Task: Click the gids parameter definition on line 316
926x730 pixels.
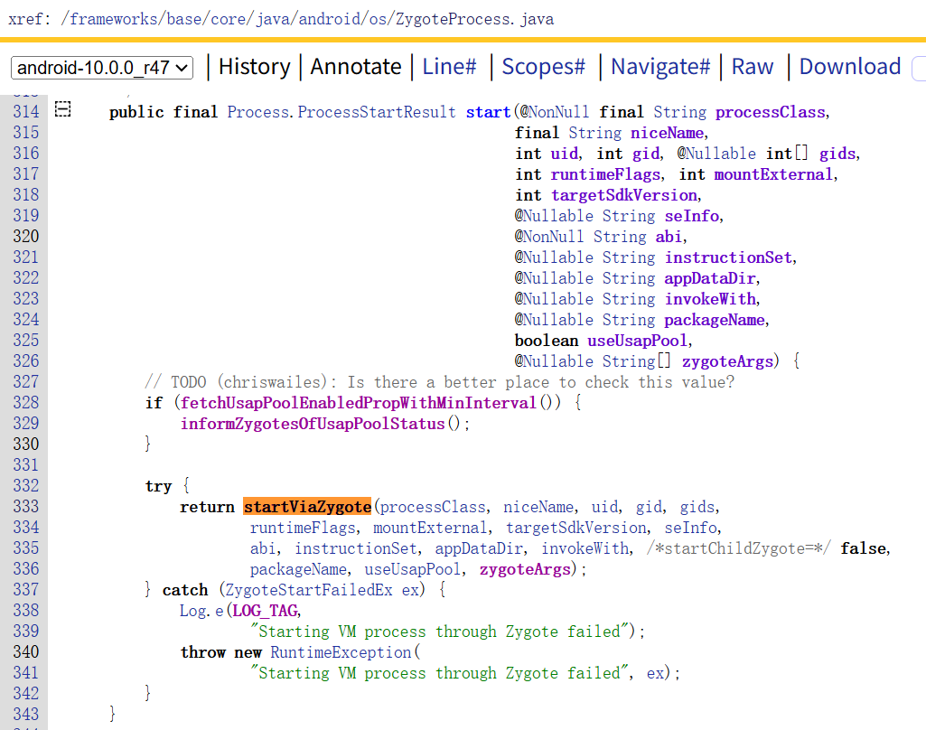Action: point(837,154)
